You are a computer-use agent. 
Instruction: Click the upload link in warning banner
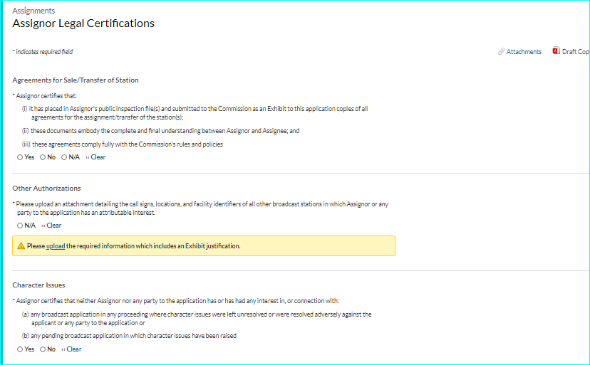(56, 246)
